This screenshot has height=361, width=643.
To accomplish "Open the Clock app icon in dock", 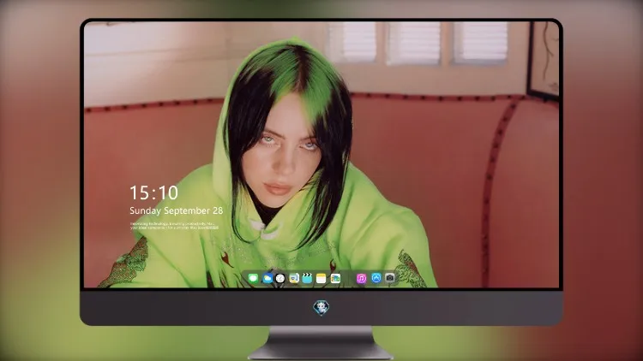I will click(280, 279).
